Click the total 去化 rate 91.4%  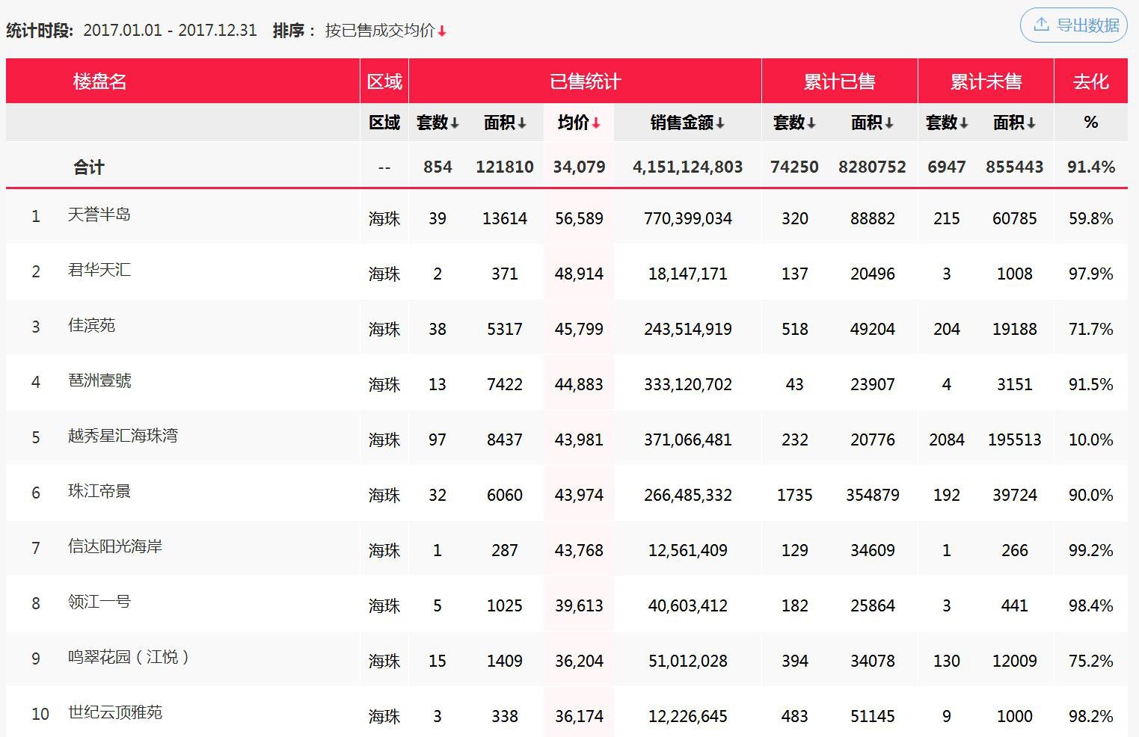click(1090, 167)
